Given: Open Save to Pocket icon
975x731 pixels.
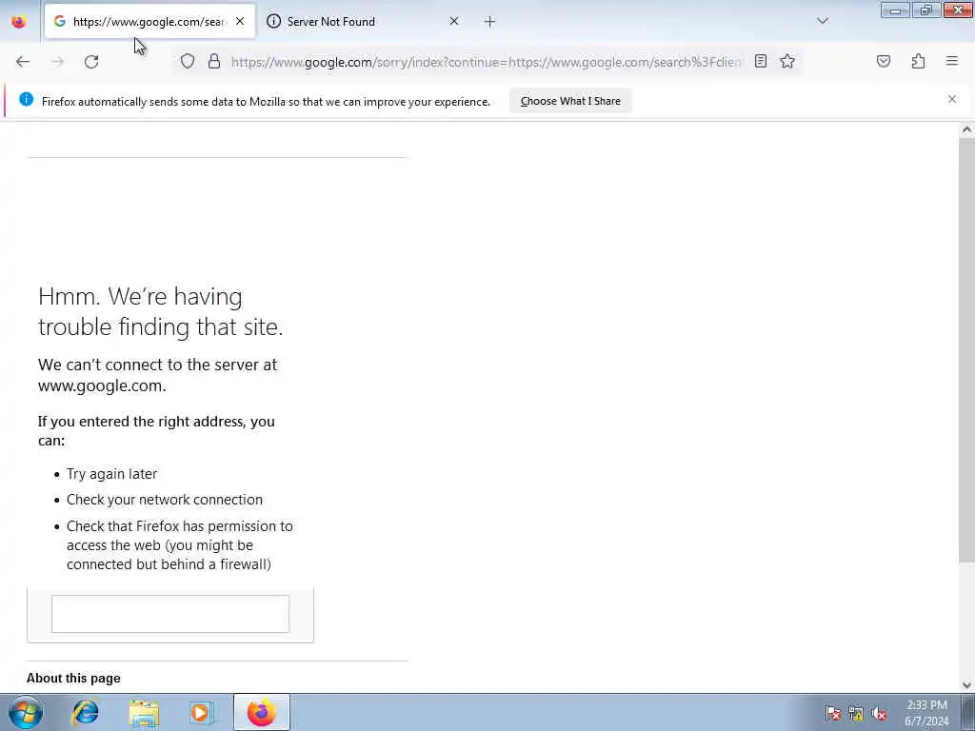Looking at the screenshot, I should 884,61.
